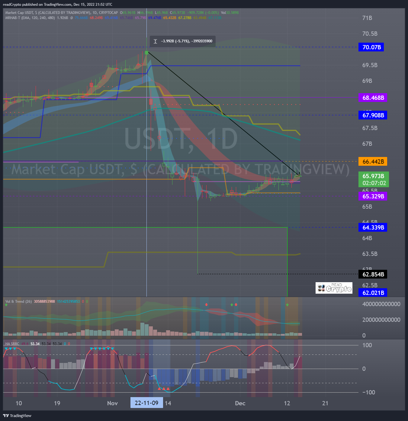Click the 69.5B price scale value
The width and height of the screenshot is (408, 421).
[x=370, y=65]
